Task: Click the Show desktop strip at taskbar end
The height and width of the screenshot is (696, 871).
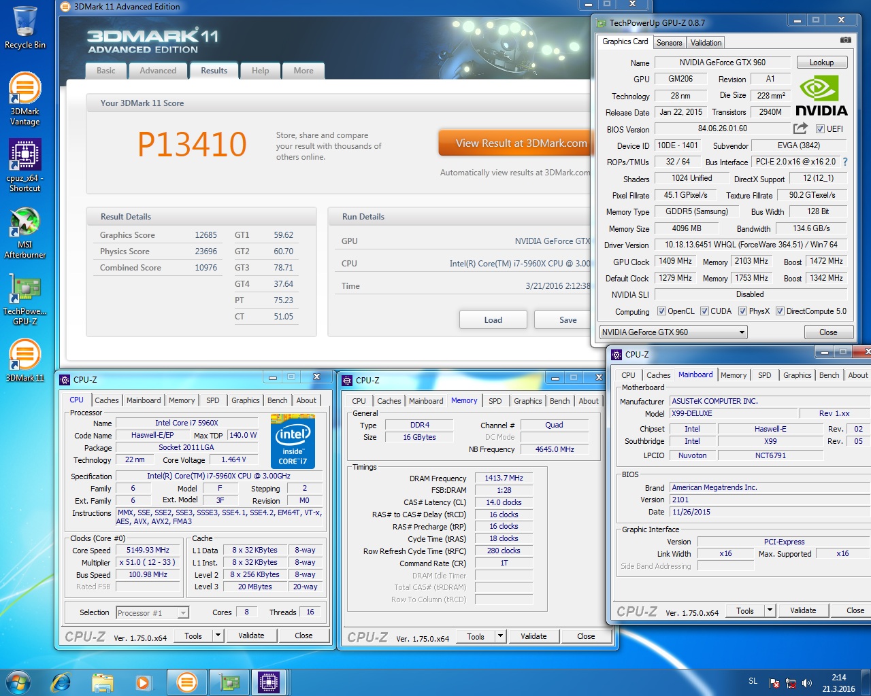Action: click(866, 682)
